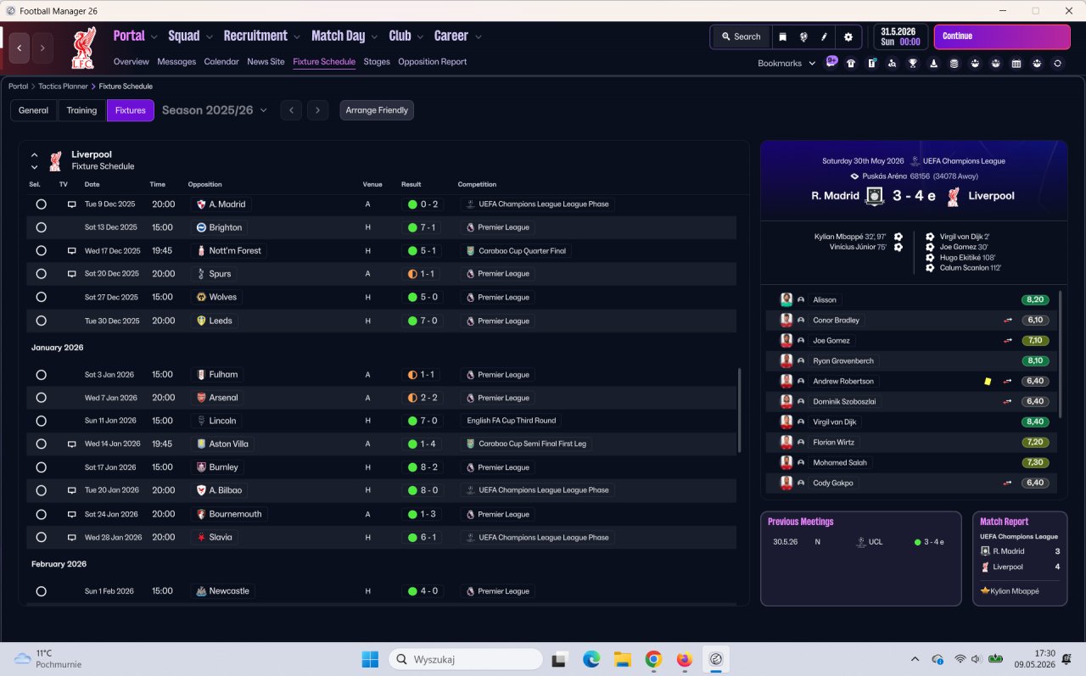The image size is (1086, 676).
Task: Collapse the Liverpool Fixture Schedule panel
Action: pos(35,155)
